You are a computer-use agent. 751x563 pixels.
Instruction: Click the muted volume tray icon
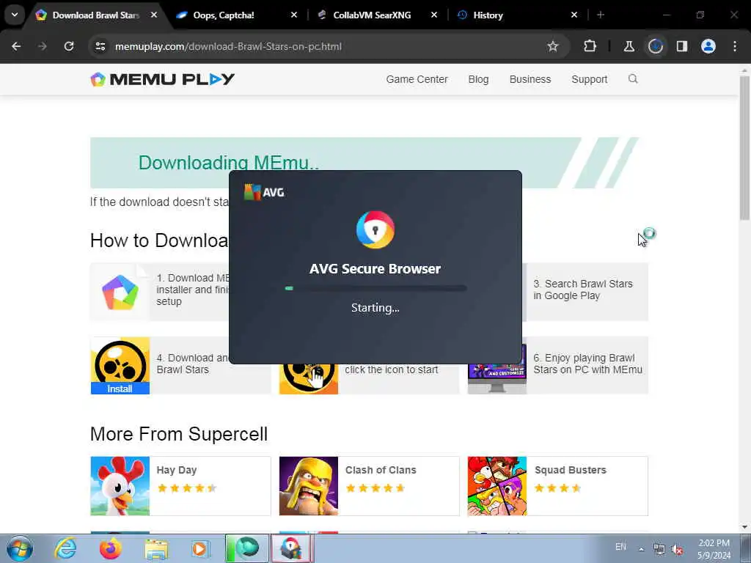pos(677,549)
